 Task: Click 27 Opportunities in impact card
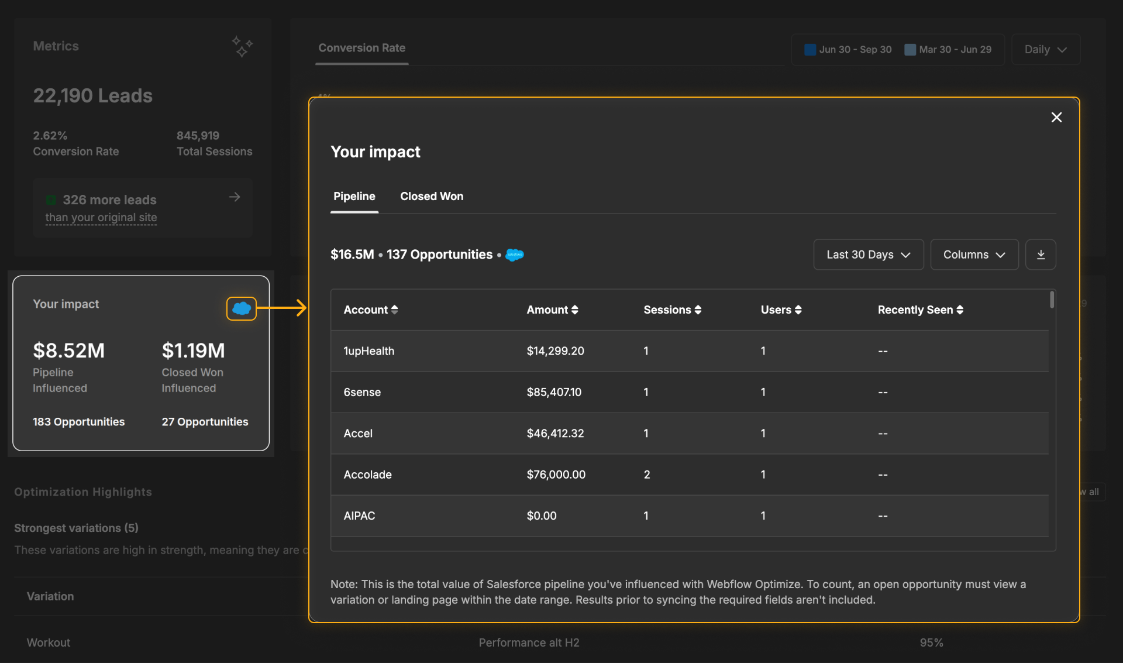tap(205, 422)
